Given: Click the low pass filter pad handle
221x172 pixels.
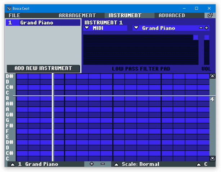Looking at the screenshot, I should (195, 37).
